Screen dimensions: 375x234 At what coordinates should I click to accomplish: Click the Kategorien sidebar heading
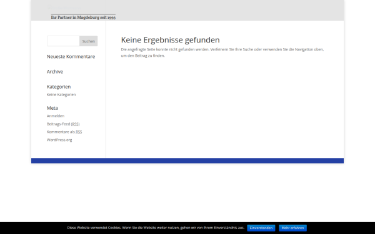coord(59,87)
